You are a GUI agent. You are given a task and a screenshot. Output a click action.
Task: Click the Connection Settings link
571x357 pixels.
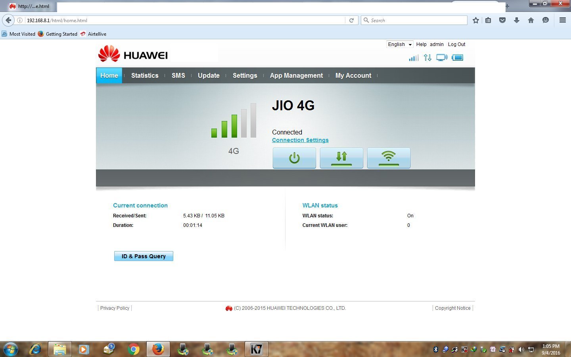[300, 140]
